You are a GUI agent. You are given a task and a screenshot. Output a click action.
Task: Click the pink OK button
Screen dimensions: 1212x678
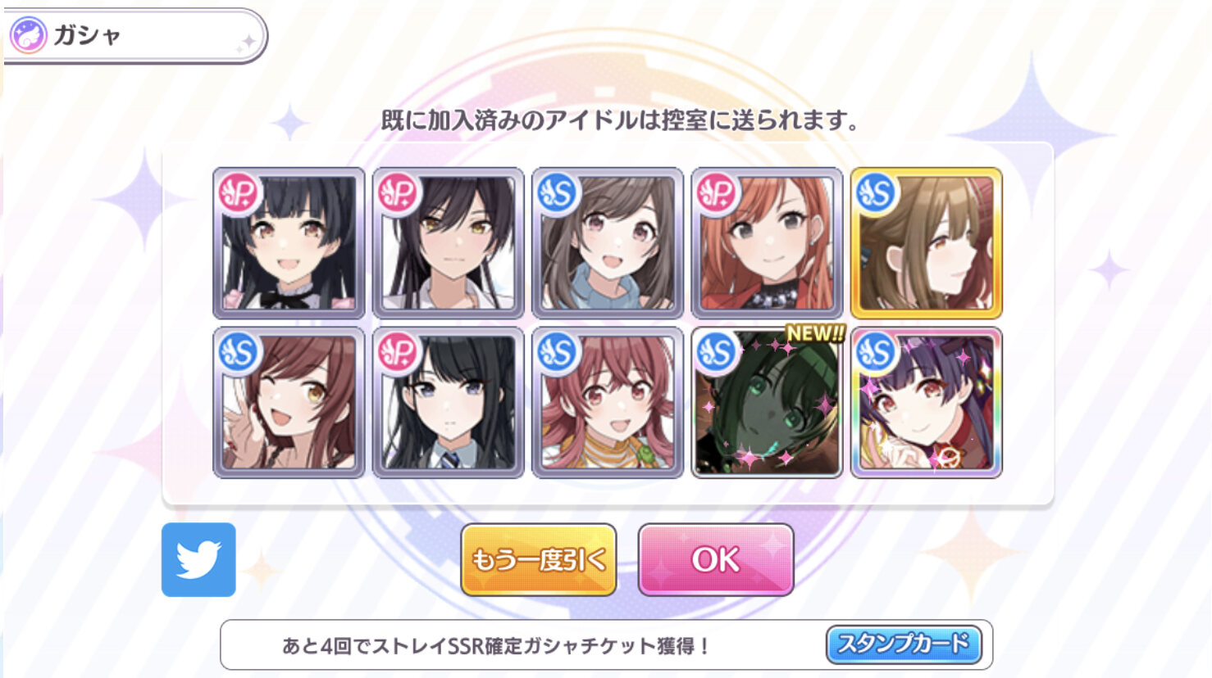(716, 560)
